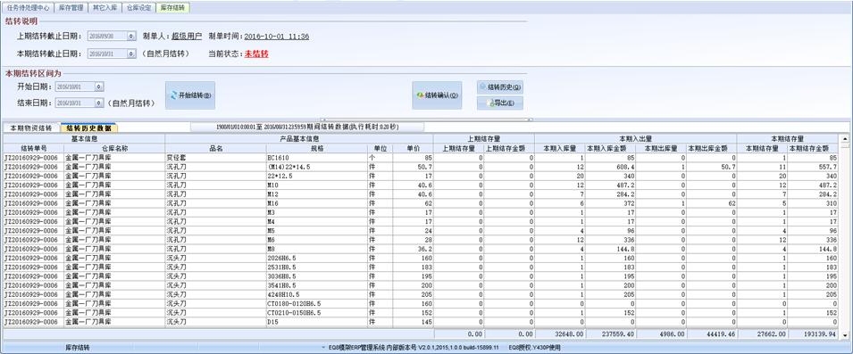Click the 规格 column header

click(316, 148)
